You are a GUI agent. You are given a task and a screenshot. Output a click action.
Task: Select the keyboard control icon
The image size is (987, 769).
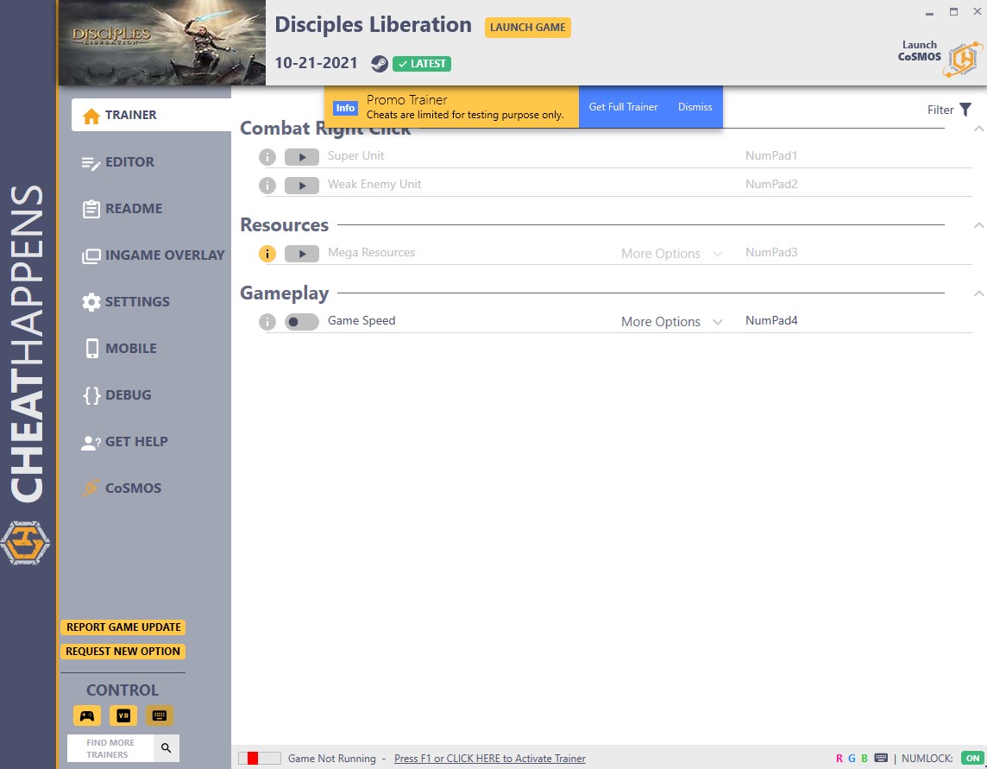[x=160, y=715]
